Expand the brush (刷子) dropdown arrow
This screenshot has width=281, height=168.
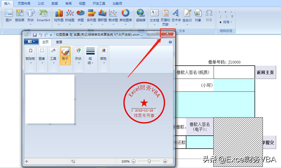point(65,63)
